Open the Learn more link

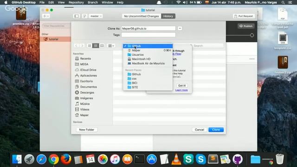181,90
